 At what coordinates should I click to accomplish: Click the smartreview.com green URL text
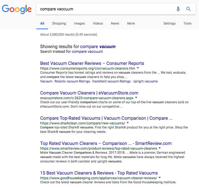point(98,148)
